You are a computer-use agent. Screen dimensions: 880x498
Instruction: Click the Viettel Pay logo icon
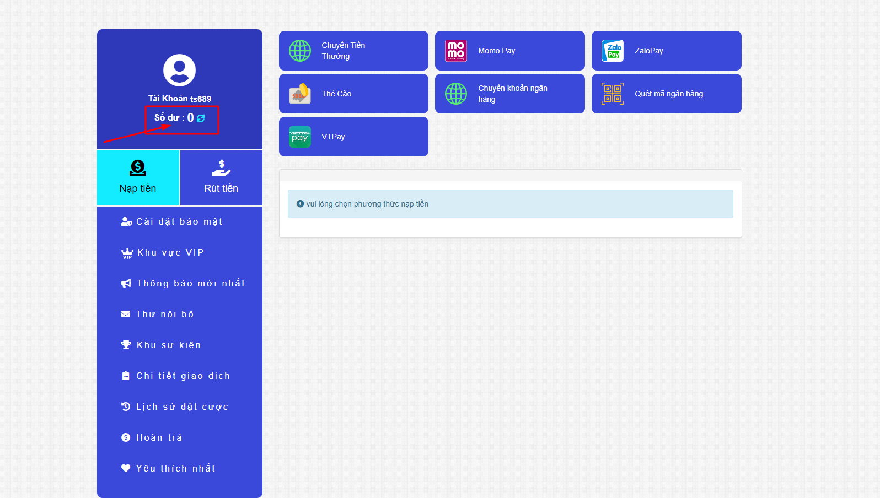tap(300, 137)
